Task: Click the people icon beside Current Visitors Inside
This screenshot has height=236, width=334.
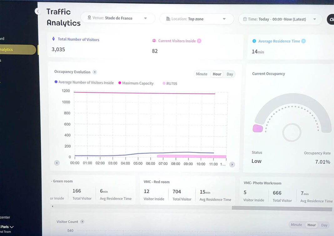Action: point(154,40)
